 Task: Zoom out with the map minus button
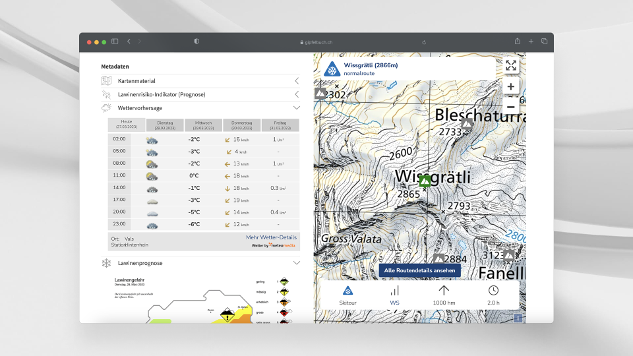(511, 107)
